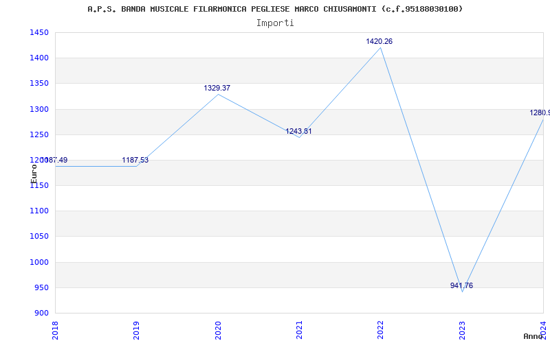Click the Anno axis title

pos(533,336)
